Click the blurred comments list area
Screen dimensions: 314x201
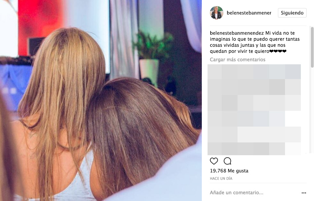[x=254, y=110]
